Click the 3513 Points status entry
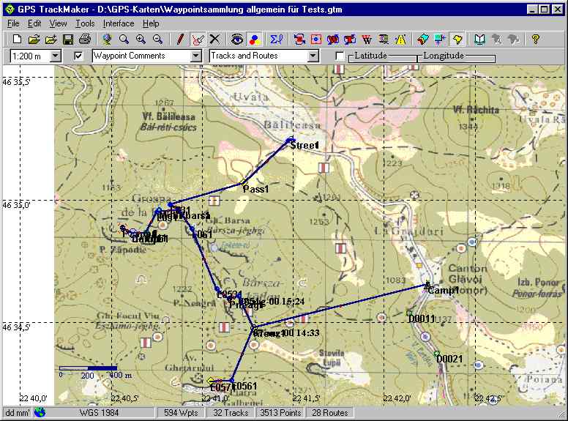The image size is (568, 421). pos(280,413)
